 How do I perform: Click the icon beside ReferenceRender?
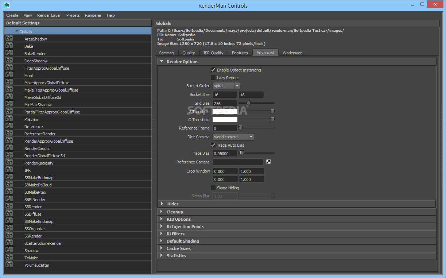(x=9, y=134)
